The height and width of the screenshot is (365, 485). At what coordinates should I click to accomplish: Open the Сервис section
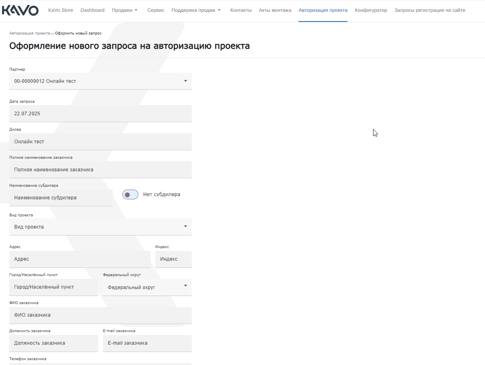click(156, 10)
